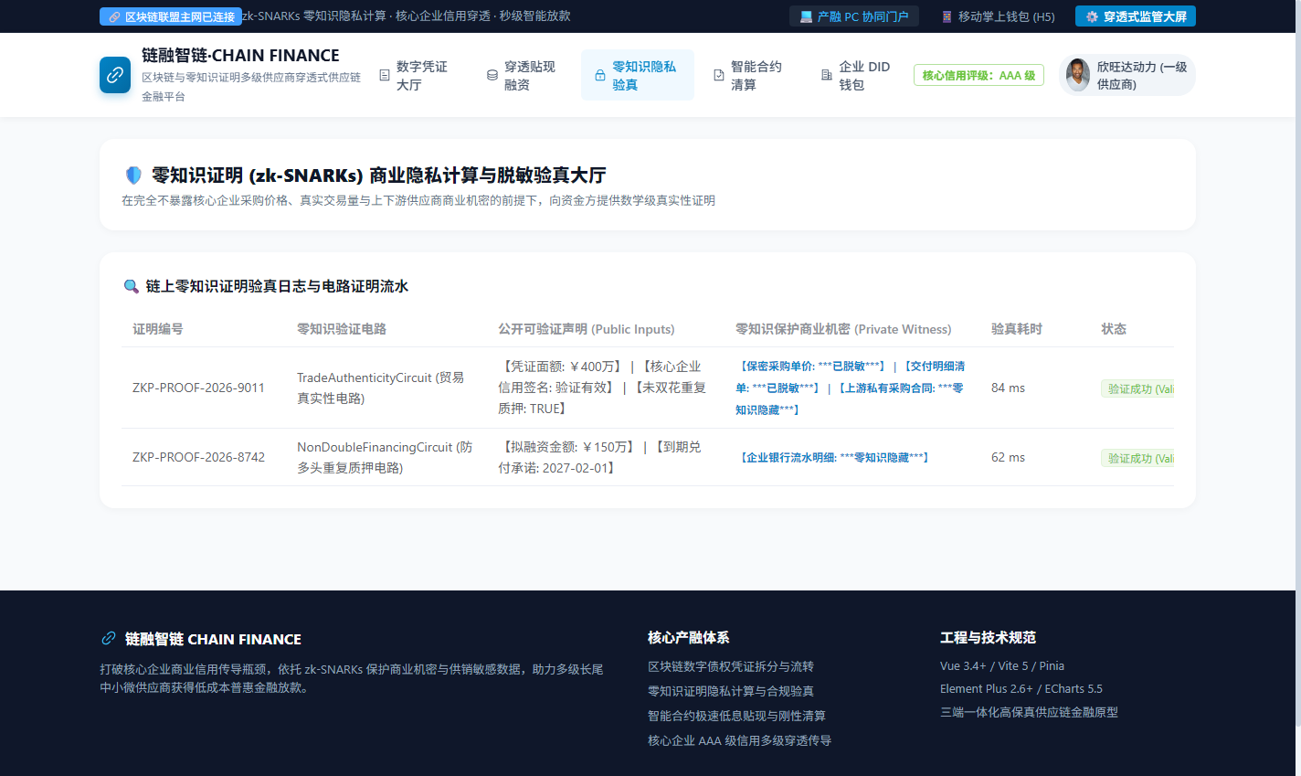Go to 穿透贴现融资 menu item

522,75
